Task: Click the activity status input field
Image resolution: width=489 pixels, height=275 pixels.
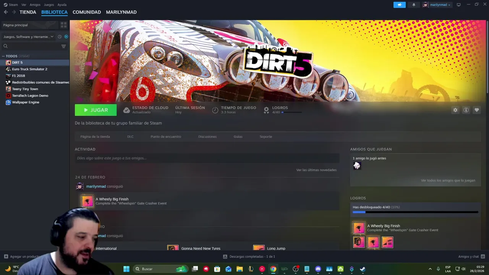Action: point(207,158)
